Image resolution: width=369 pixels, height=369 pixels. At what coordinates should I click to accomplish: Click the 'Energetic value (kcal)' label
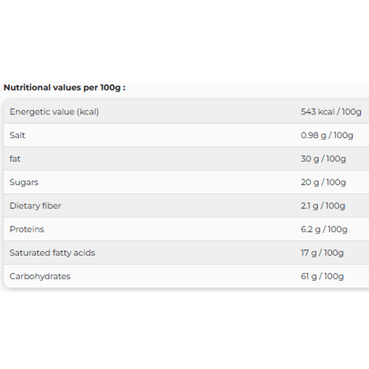54,112
